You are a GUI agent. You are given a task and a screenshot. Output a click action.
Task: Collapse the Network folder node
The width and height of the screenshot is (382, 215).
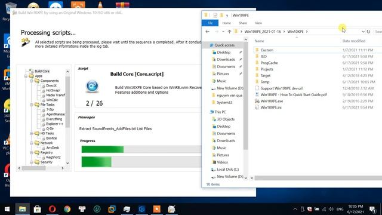(32, 143)
